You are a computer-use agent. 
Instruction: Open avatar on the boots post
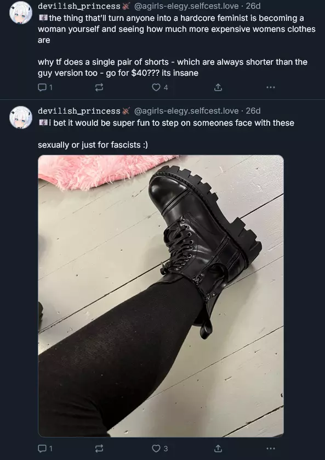point(20,117)
